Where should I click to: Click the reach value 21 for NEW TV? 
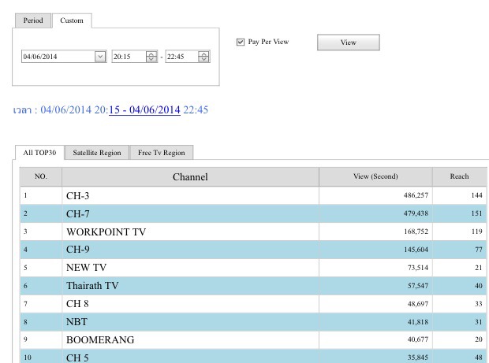pos(479,268)
